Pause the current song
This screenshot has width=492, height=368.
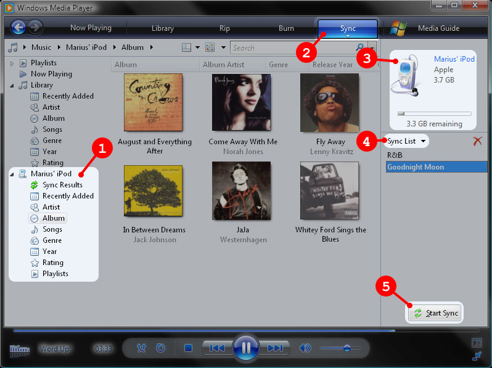tap(246, 347)
